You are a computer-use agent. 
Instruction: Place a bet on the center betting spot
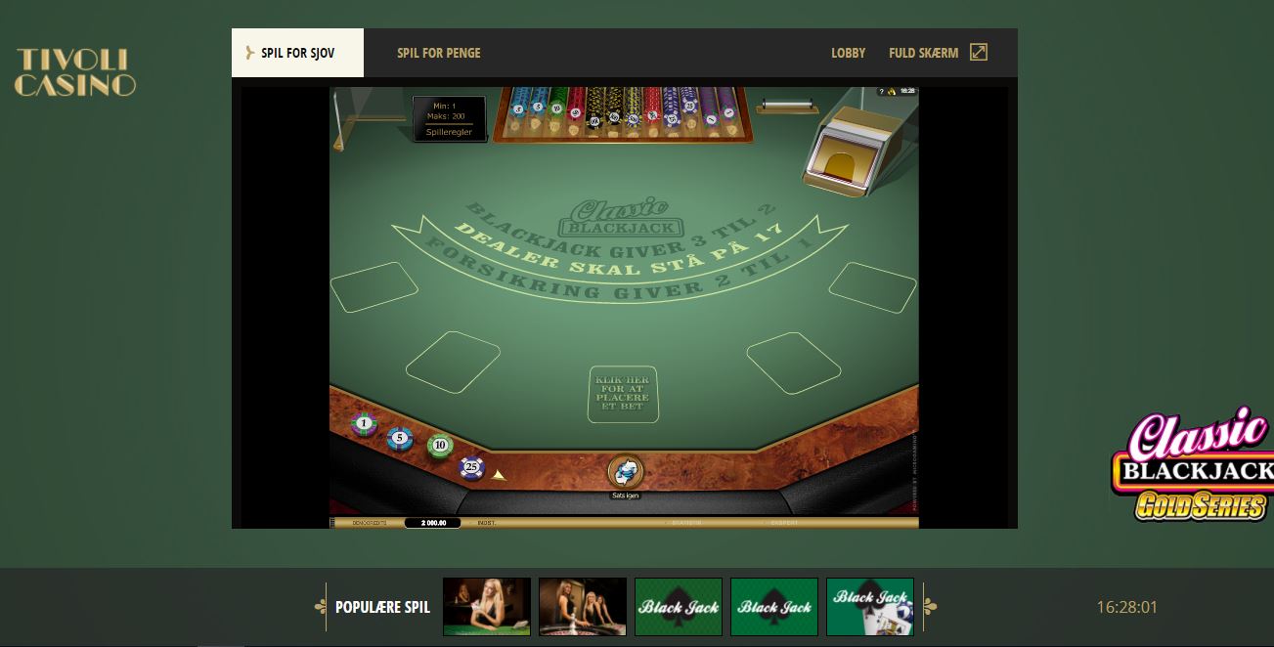coord(623,394)
